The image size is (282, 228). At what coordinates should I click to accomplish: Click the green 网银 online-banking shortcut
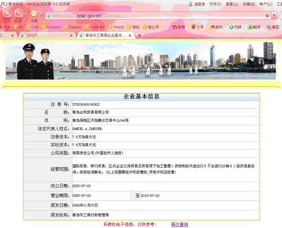pos(235,27)
